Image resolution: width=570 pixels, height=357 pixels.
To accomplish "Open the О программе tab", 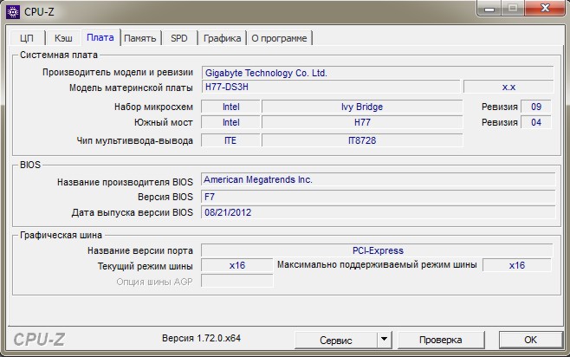I will (279, 38).
